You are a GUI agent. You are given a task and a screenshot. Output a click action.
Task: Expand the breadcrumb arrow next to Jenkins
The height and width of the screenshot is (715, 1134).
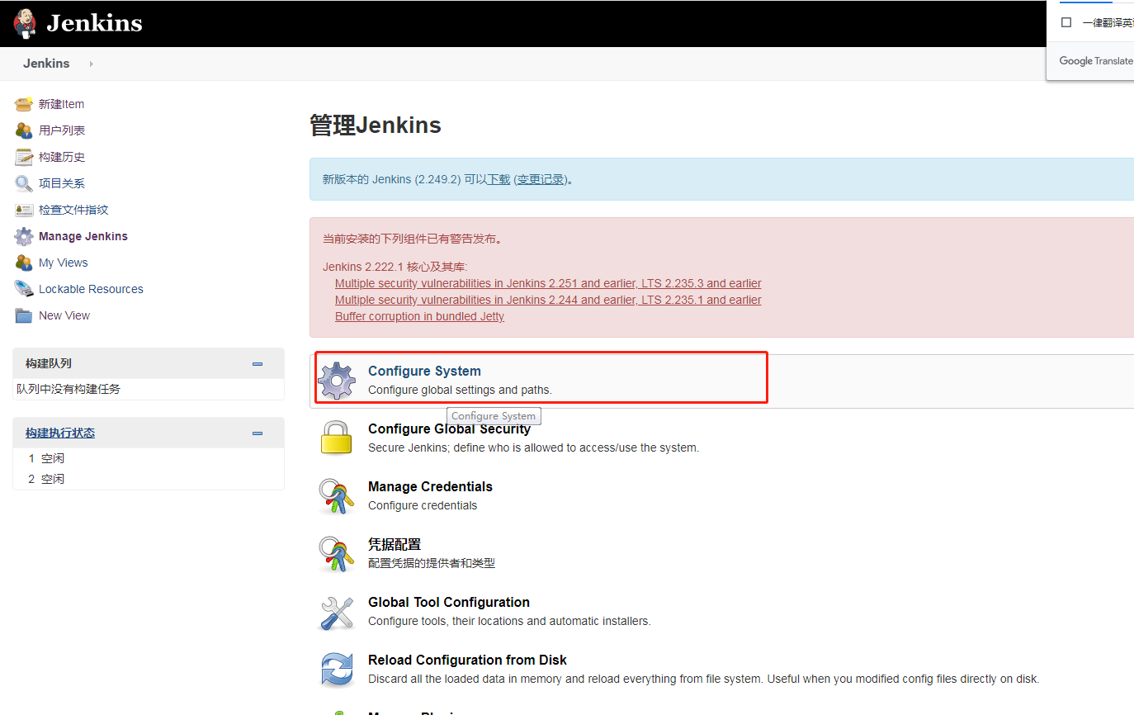coord(91,64)
